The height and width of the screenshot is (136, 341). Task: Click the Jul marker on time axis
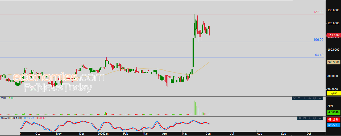(x=232, y=133)
